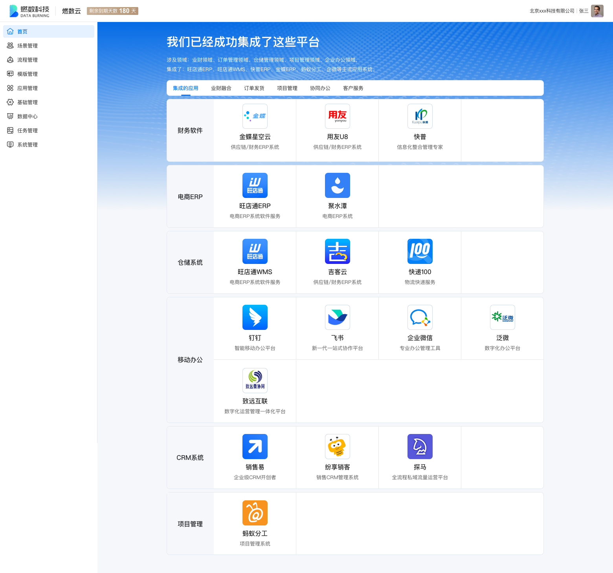Screen dimensions: 613x573
Task: Click the 系统管理 sidebar icon
Action: point(10,145)
